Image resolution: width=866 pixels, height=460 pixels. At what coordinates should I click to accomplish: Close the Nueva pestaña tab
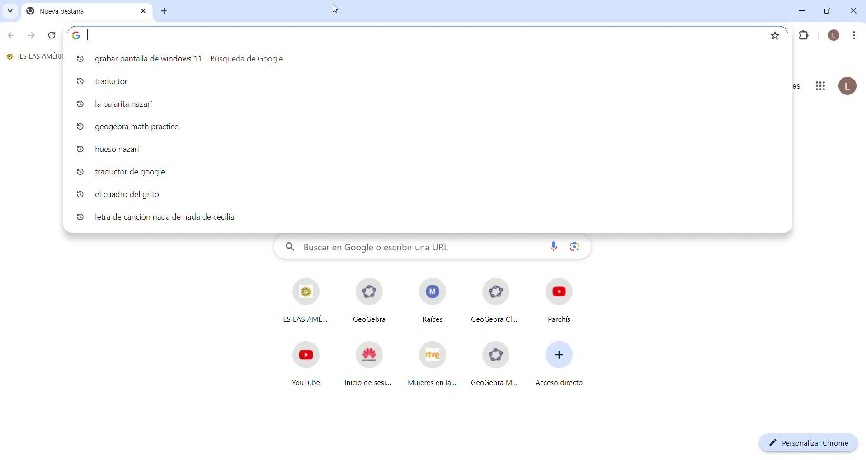click(x=144, y=11)
